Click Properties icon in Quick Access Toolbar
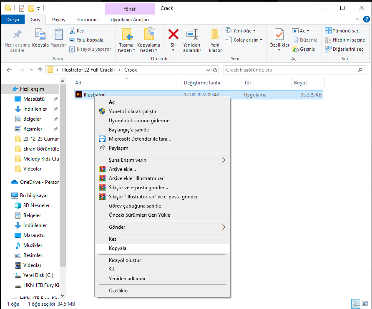Viewport: 372px width, 309px height. coord(22,8)
